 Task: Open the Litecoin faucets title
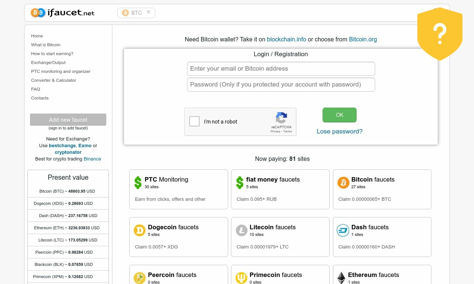pyautogui.click(x=273, y=227)
